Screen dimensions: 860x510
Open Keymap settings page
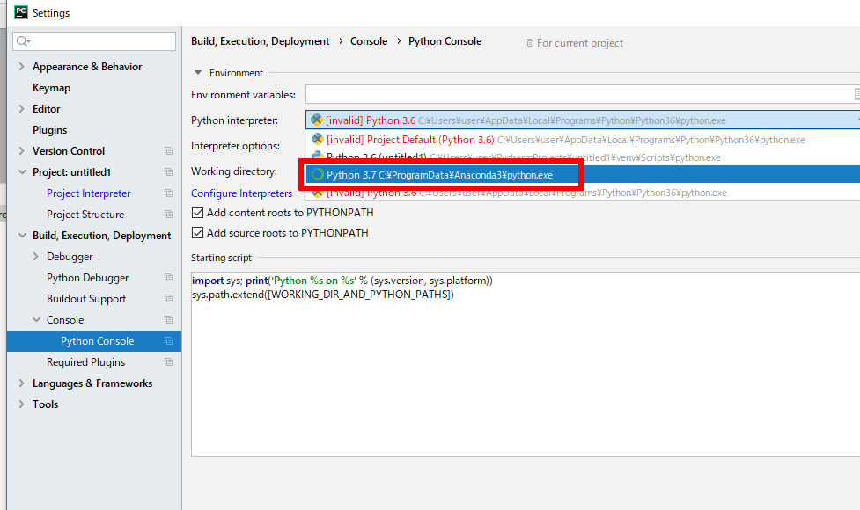[52, 88]
